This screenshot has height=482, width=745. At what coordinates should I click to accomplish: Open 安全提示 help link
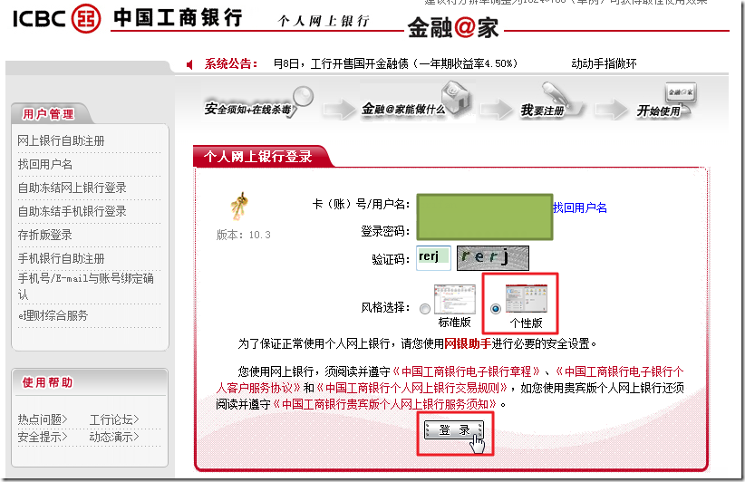pyautogui.click(x=43, y=437)
